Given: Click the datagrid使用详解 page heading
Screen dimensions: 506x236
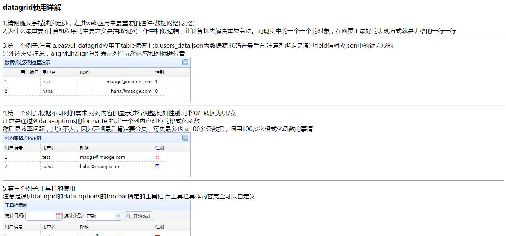Looking at the screenshot, I should [x=32, y=7].
